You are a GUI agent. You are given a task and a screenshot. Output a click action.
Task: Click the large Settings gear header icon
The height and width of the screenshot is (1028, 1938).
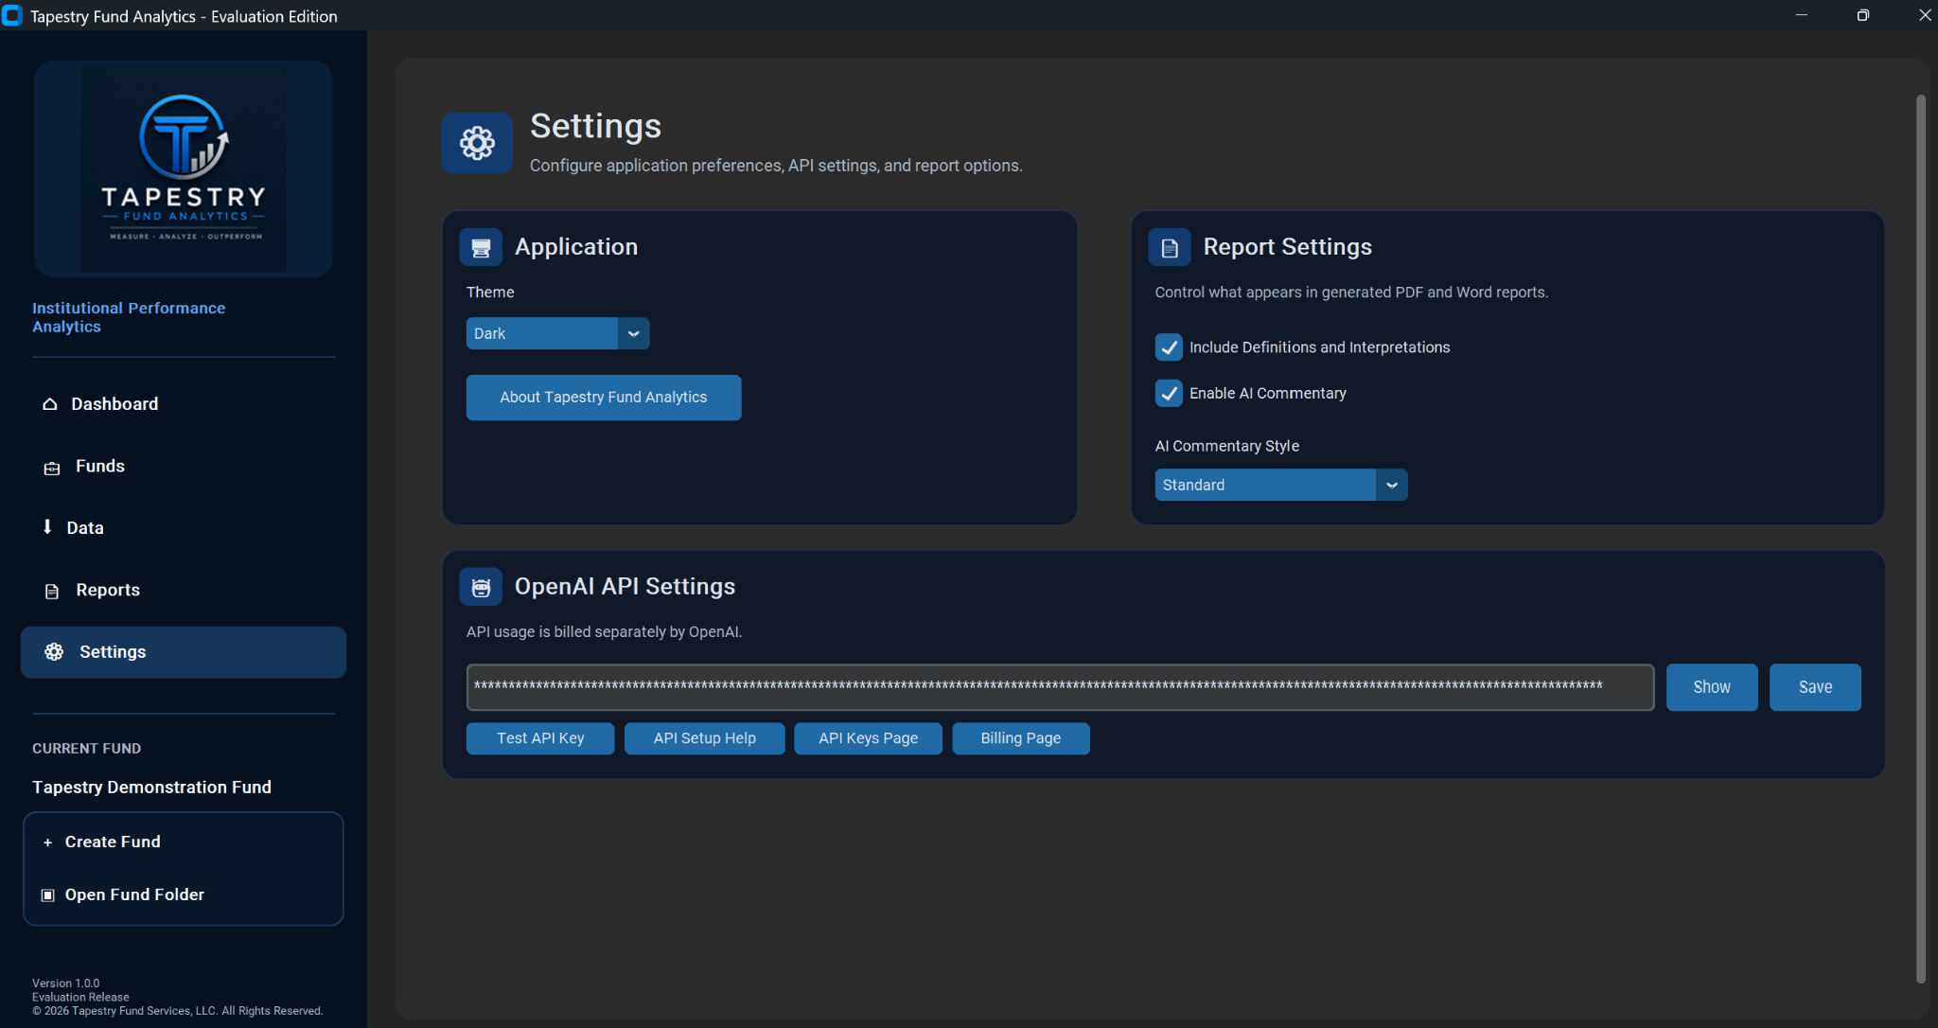tap(477, 143)
